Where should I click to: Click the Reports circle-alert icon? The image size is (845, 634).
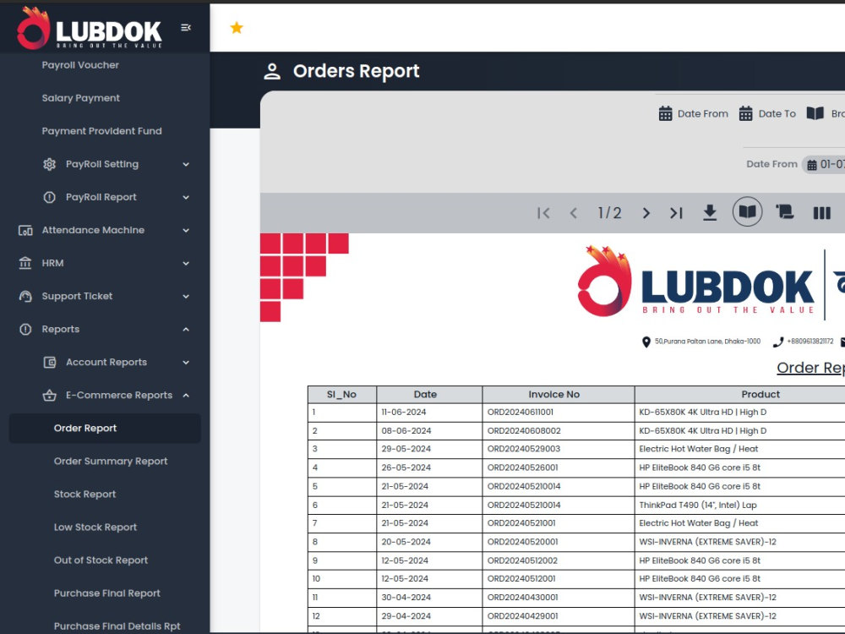(25, 330)
